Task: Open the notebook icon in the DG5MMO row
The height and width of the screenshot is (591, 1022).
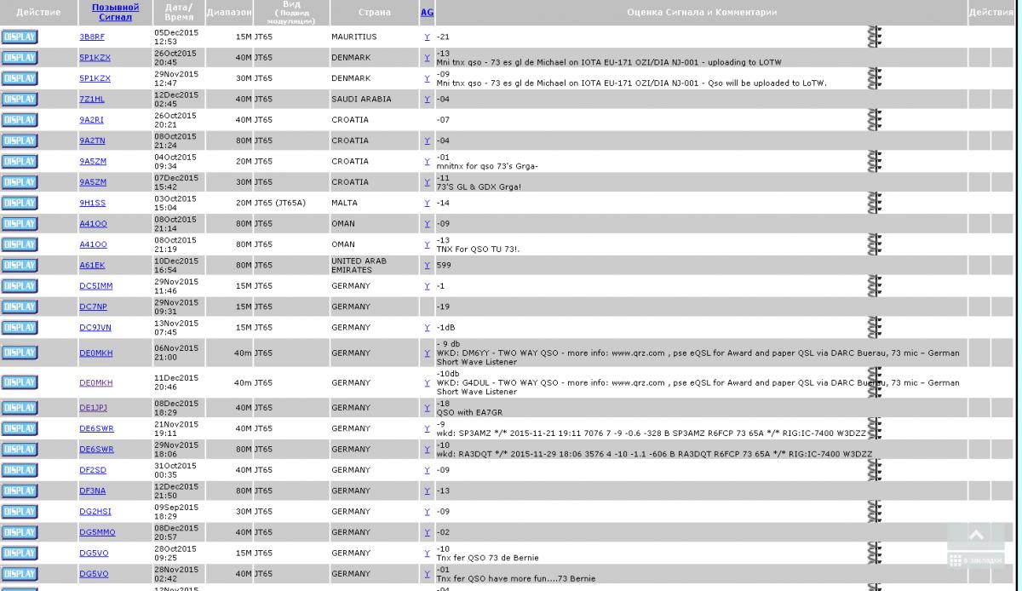Action: 874,532
